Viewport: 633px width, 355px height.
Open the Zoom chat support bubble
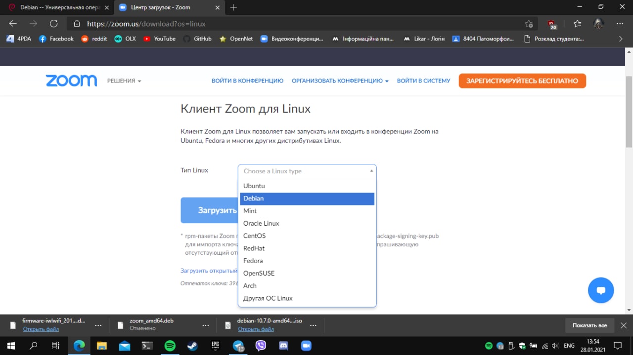tap(601, 290)
